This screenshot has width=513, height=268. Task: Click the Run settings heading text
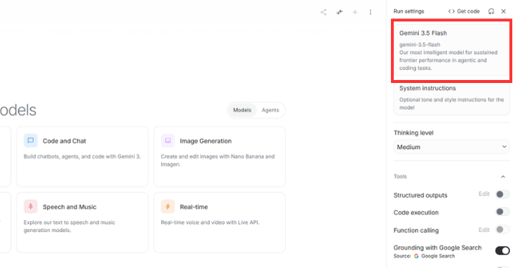[409, 12]
